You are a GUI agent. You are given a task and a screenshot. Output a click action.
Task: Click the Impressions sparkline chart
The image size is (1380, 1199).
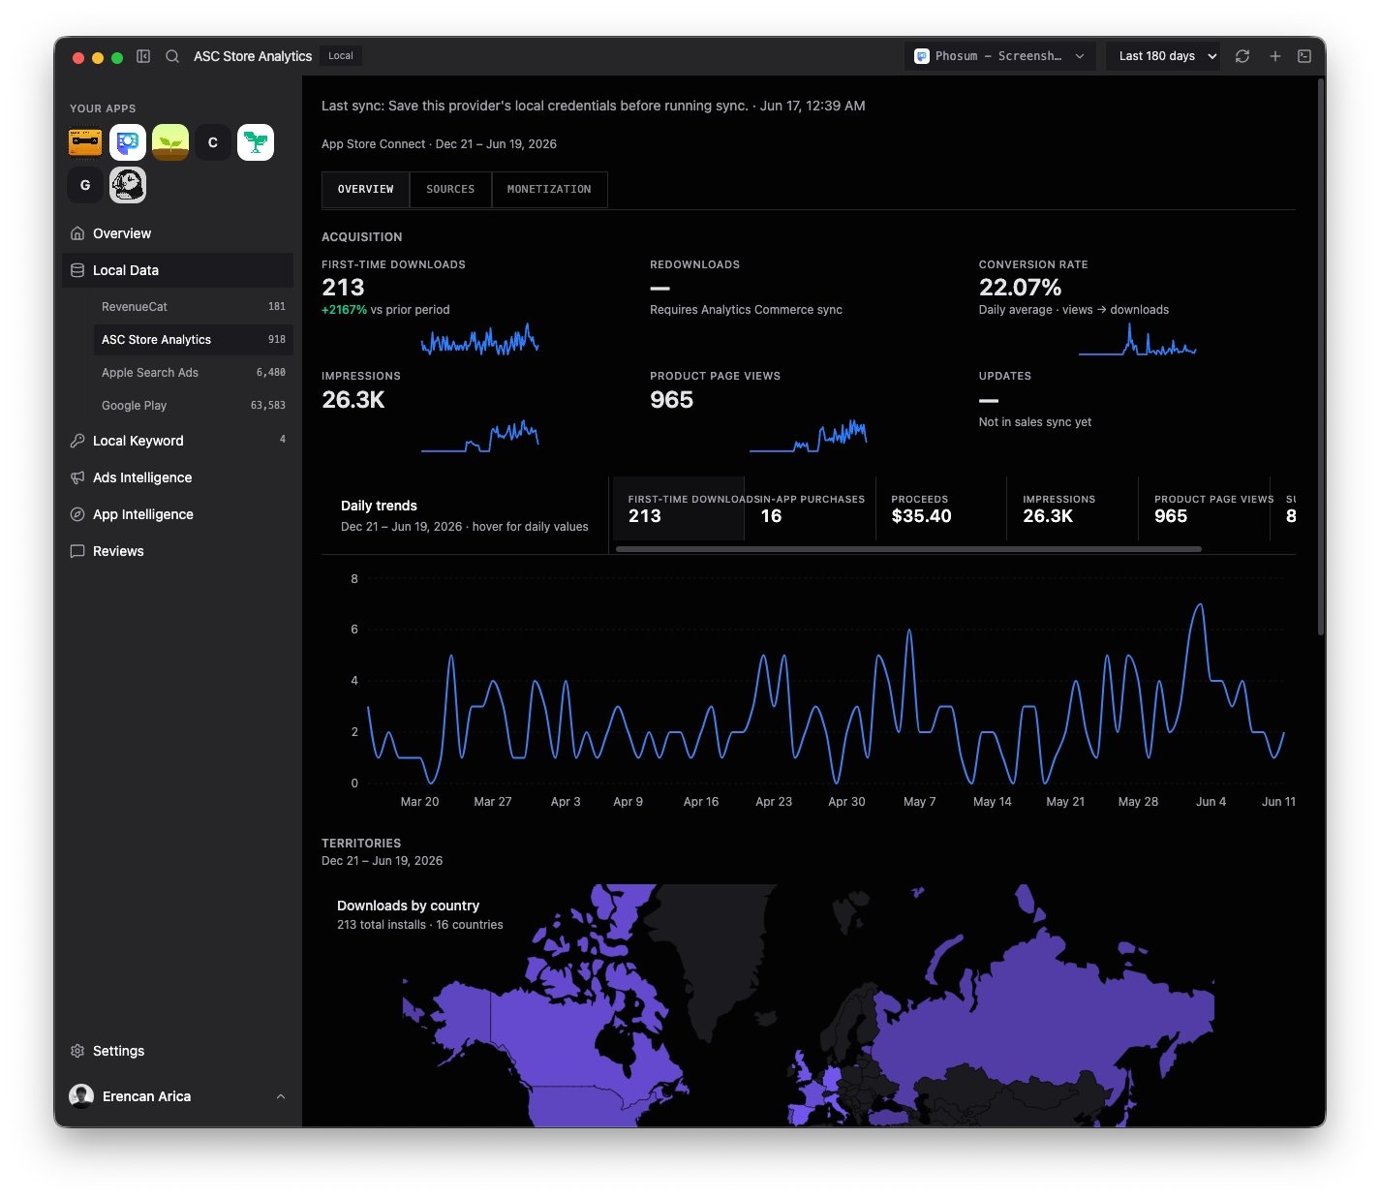(x=480, y=436)
